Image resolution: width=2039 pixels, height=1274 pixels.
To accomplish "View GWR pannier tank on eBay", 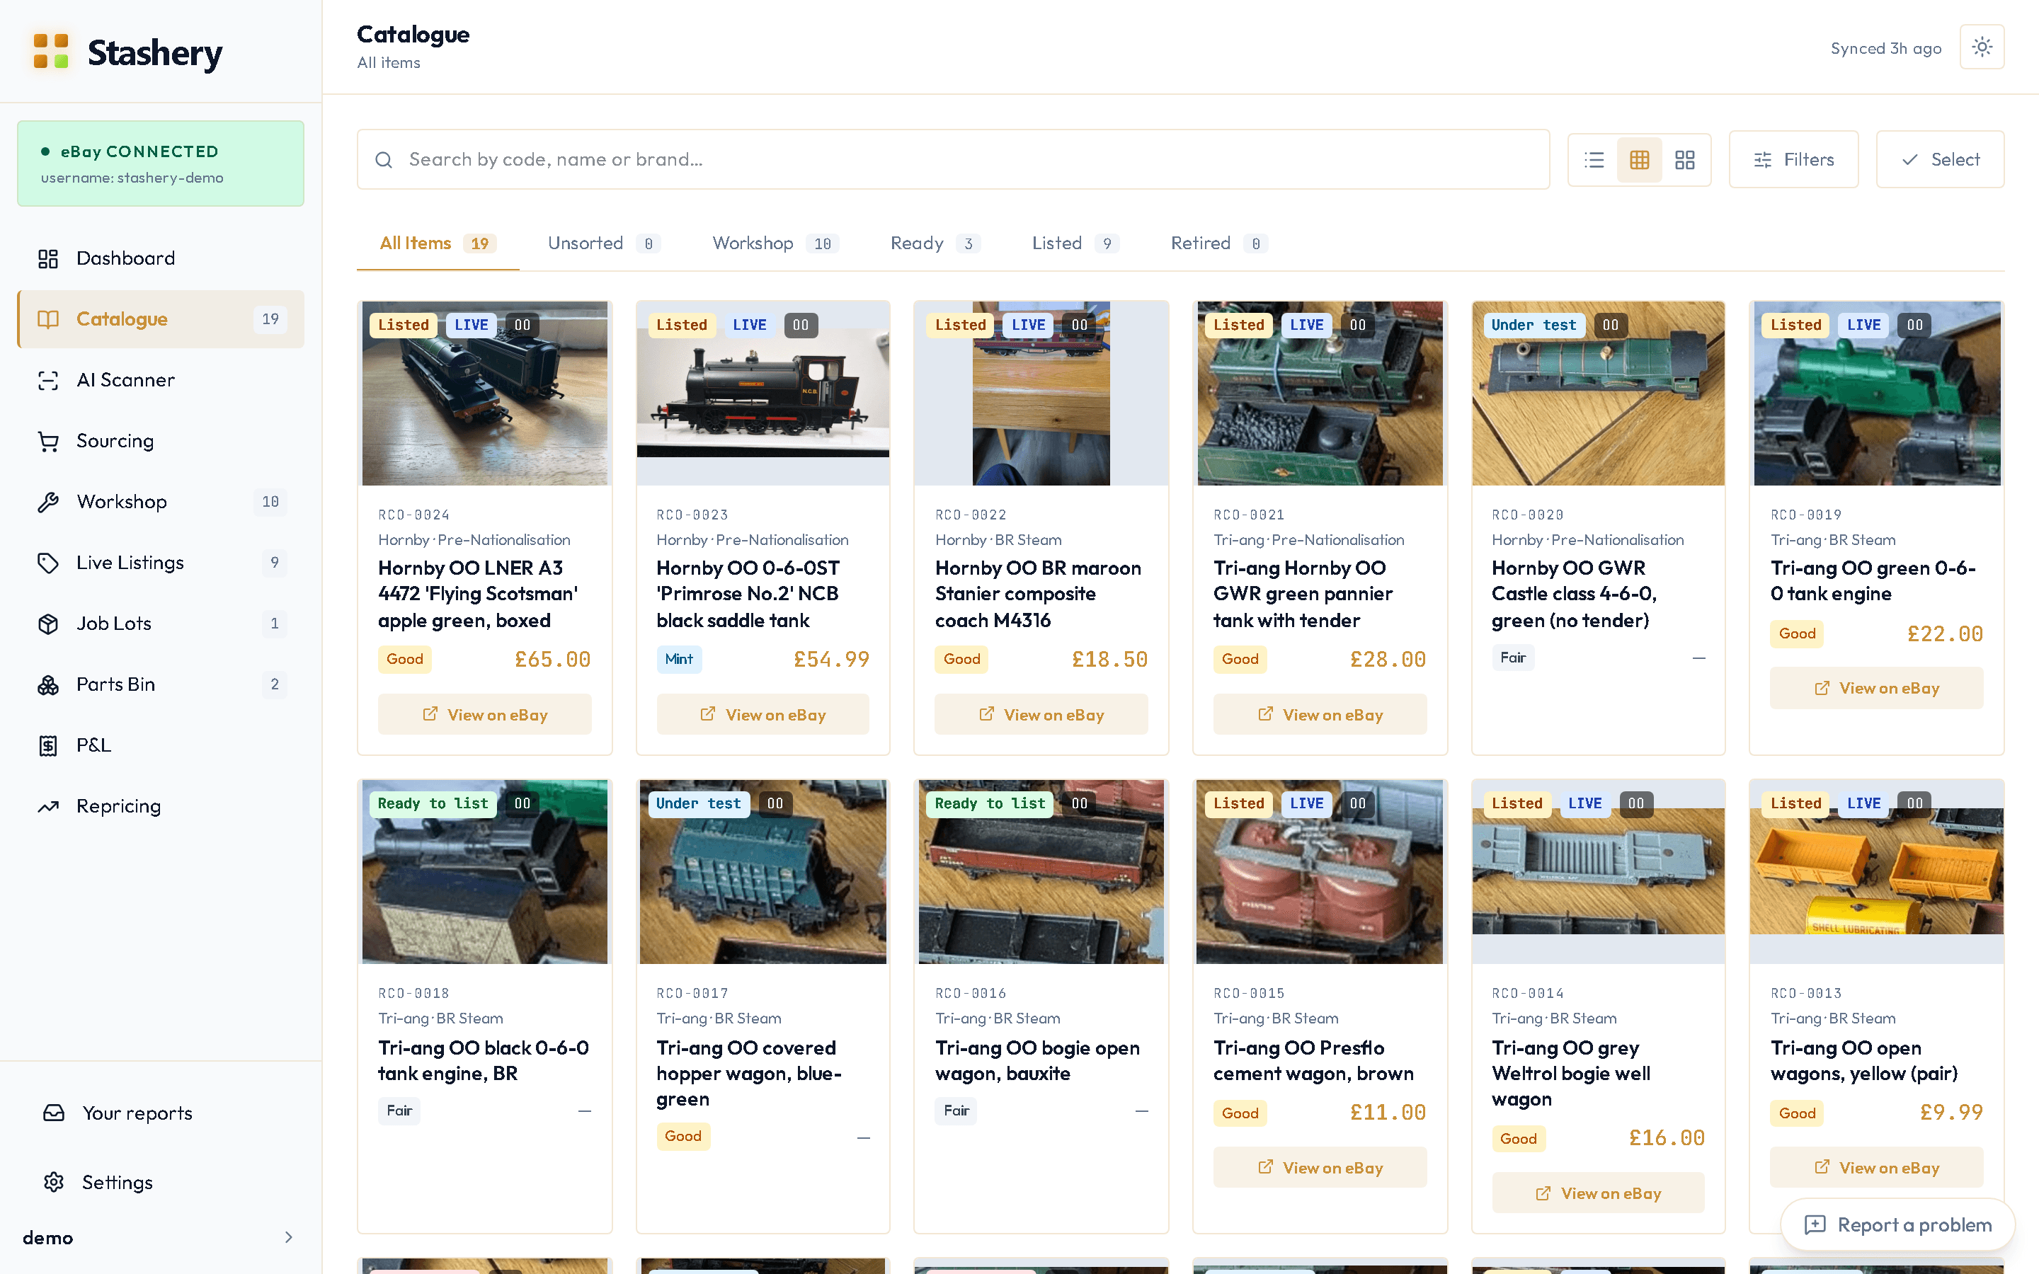I will (x=1320, y=715).
